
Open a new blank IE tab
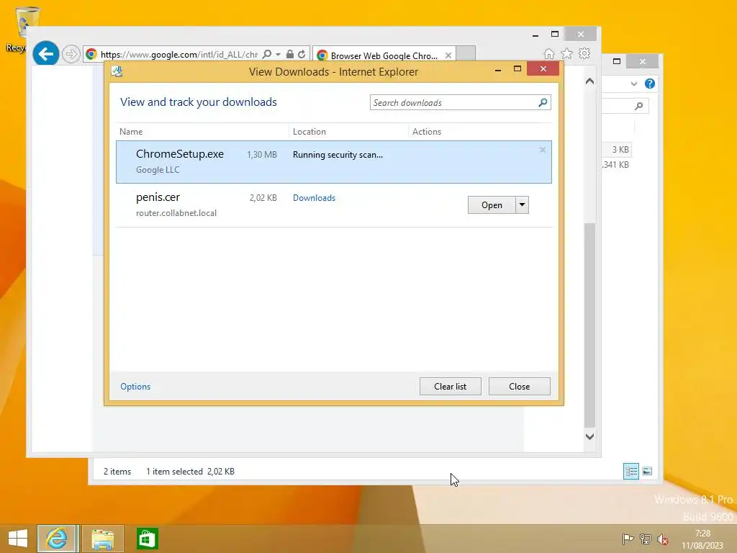pos(466,53)
